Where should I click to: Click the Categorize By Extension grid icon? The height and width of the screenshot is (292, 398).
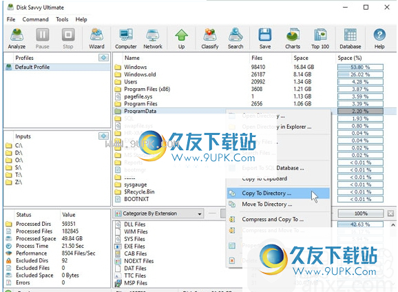pyautogui.click(x=118, y=213)
